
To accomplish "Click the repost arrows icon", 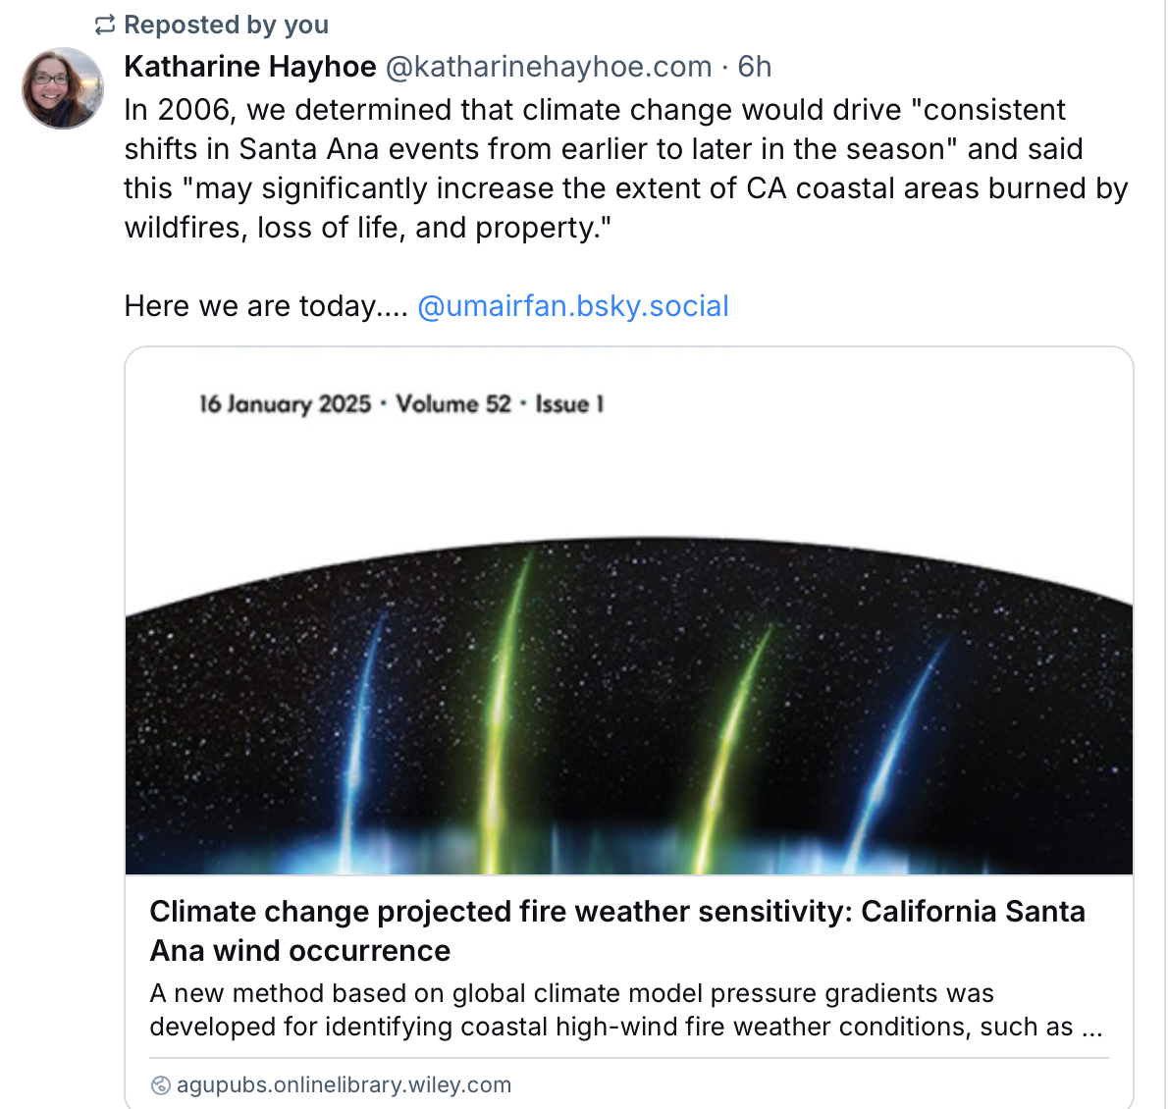I will (105, 26).
